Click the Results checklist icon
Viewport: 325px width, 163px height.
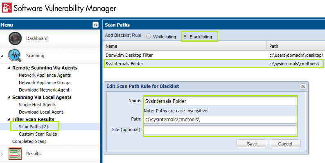(x=15, y=154)
